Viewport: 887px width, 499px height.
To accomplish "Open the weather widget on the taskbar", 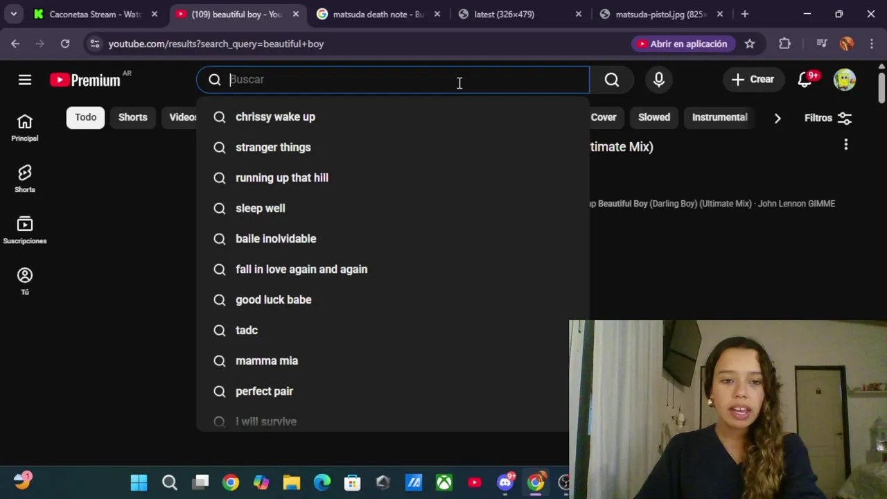I will click(x=22, y=480).
